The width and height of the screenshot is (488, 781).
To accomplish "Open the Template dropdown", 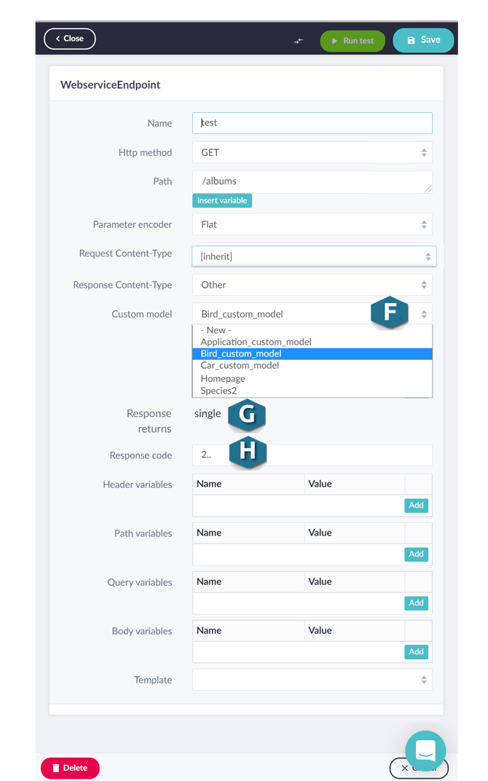I will pyautogui.click(x=312, y=680).
